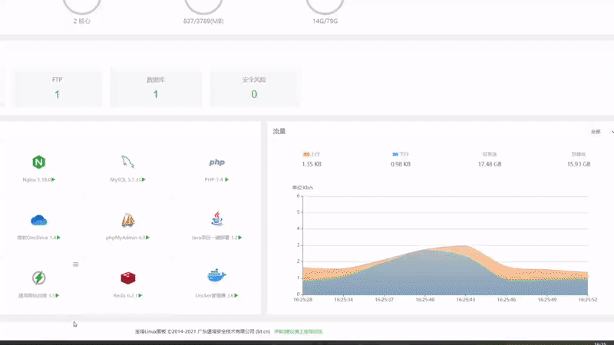Screen dimensions: 614x345
Task: Open the PHP-7.4 name link
Action: coord(214,179)
